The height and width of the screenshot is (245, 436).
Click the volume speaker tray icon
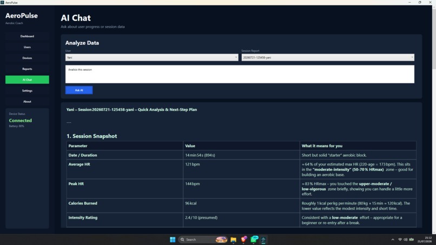pyautogui.click(x=405, y=240)
